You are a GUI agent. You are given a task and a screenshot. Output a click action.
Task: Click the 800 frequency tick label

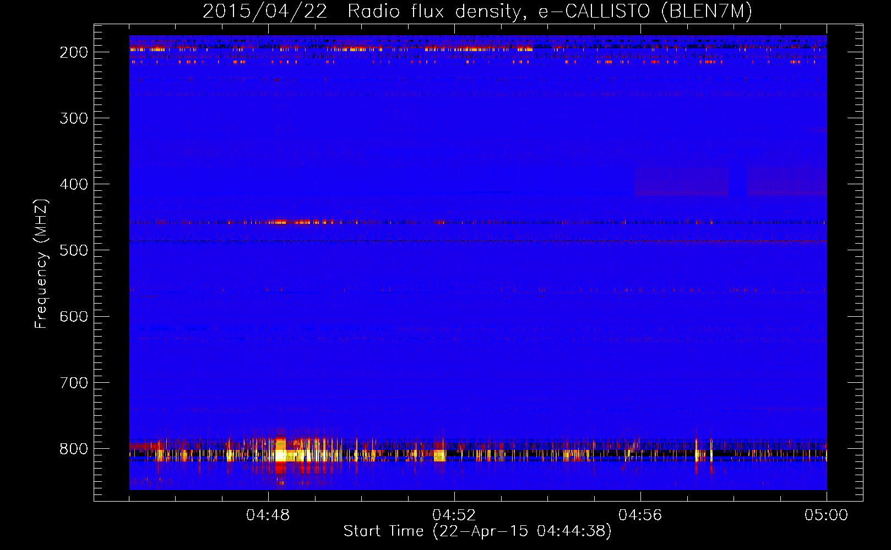coord(74,449)
